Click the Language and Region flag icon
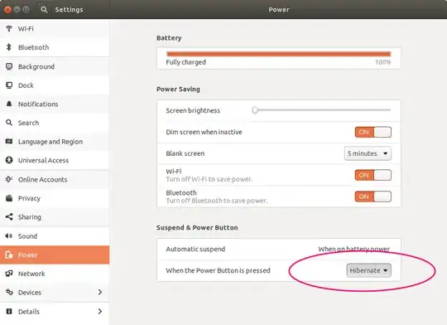Viewport: 447px width, 325px height. (9, 141)
